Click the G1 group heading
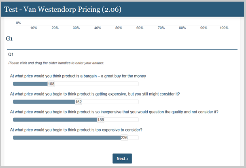Screen dimensions: 246x168 [10, 38]
